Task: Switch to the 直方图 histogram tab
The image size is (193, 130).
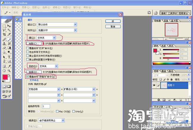Action: click(x=175, y=21)
